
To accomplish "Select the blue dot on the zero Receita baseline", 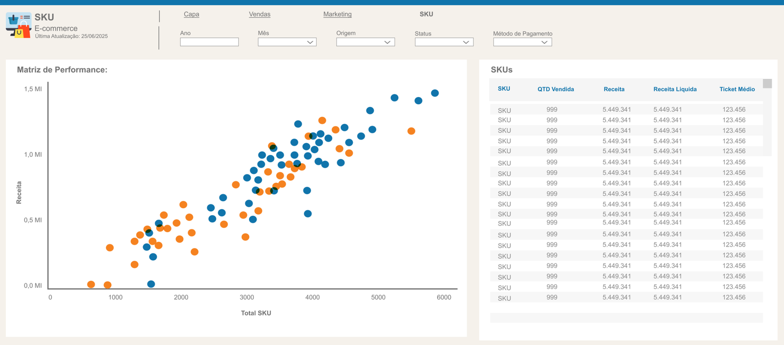I will pyautogui.click(x=151, y=284).
